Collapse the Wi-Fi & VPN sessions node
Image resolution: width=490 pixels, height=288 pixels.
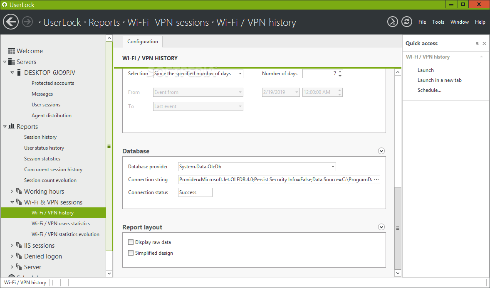[x=12, y=202]
